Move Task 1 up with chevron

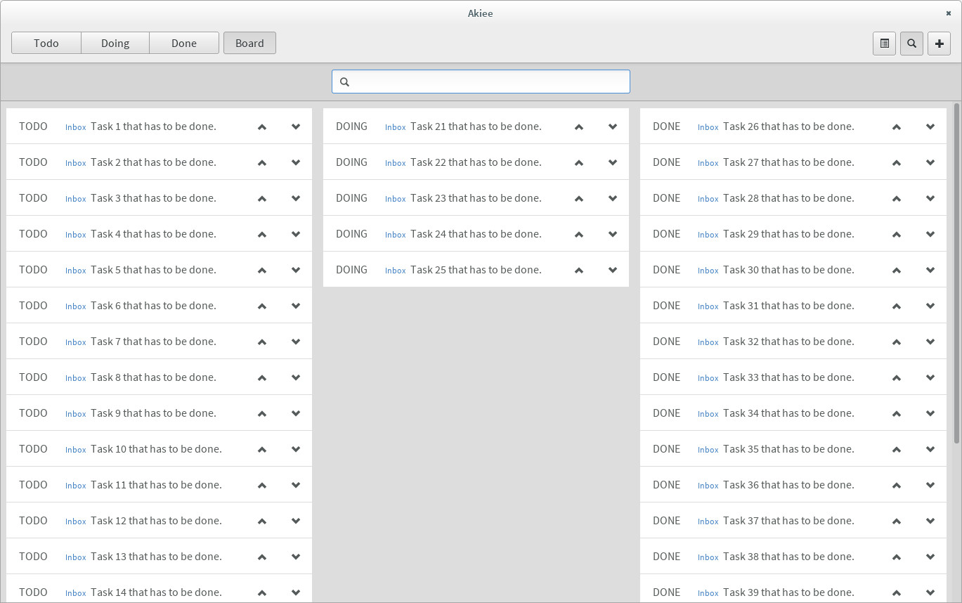(x=262, y=127)
